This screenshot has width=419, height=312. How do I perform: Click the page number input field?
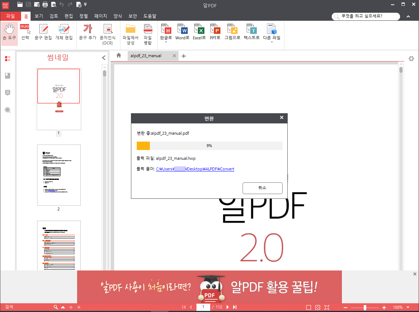(203, 307)
